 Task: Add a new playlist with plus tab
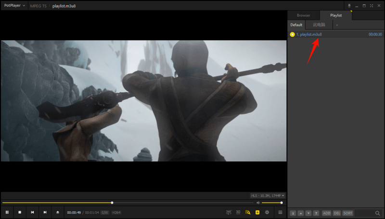coord(337,25)
